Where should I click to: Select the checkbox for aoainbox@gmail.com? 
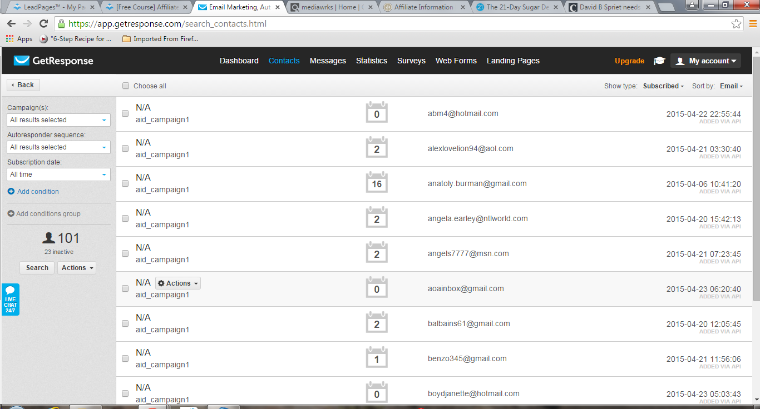click(125, 288)
